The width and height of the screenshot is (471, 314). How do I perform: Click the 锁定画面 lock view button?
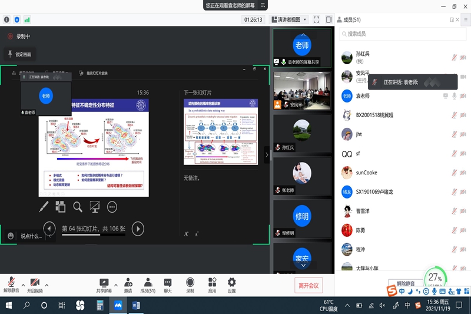(x=19, y=54)
